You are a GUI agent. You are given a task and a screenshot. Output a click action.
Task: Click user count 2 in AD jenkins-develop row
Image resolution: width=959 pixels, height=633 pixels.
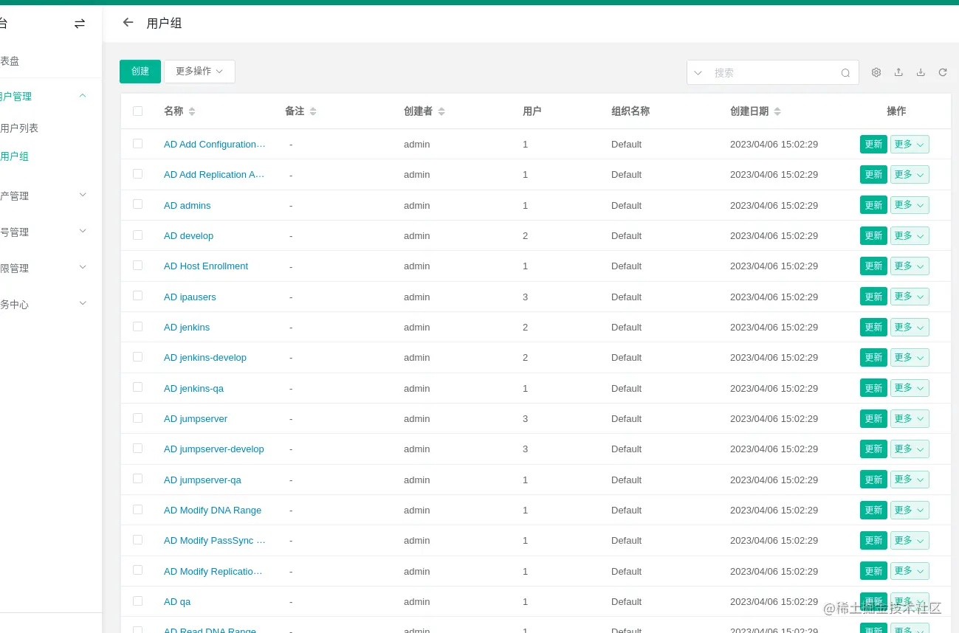point(526,358)
